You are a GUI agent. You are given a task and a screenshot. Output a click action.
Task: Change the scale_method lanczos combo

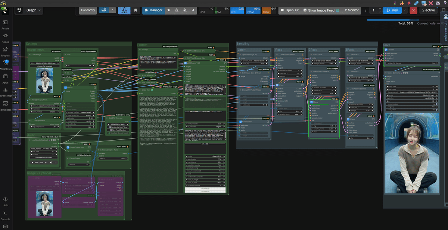(44, 112)
